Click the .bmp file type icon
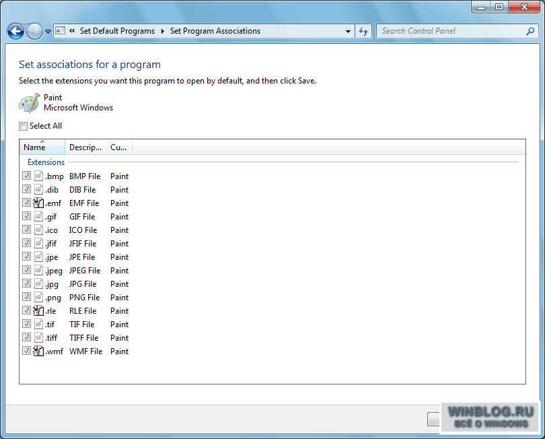 coord(38,176)
